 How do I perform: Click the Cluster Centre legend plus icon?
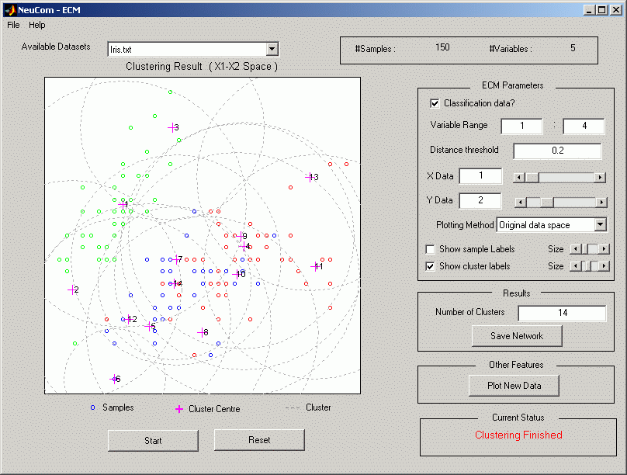tap(179, 408)
